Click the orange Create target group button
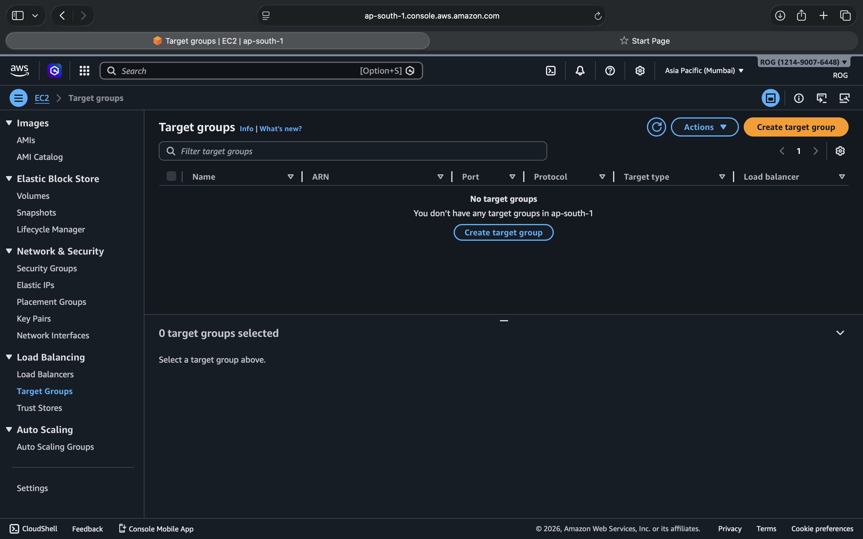 point(796,127)
